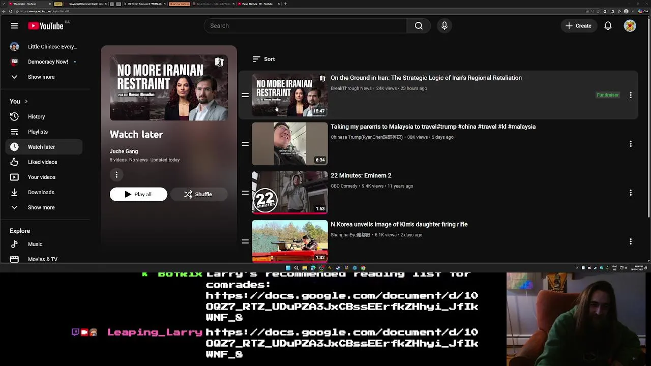The height and width of the screenshot is (366, 651).
Task: Grab the reorder handle for 22 Minutes video
Action: point(245,193)
